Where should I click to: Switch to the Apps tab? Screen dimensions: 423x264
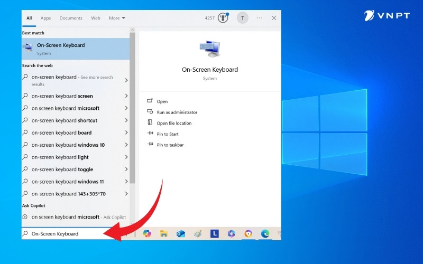pos(46,18)
